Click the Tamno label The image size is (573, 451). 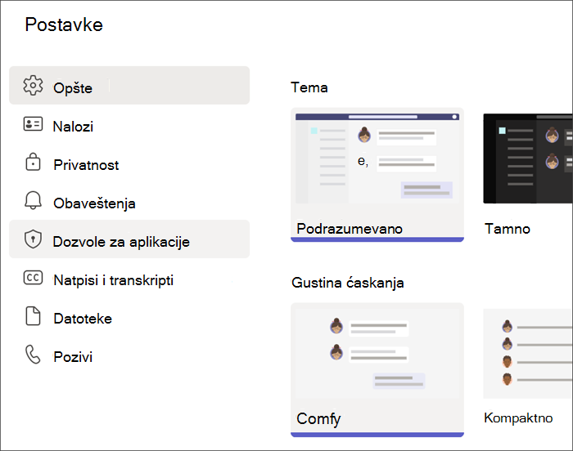click(x=508, y=229)
